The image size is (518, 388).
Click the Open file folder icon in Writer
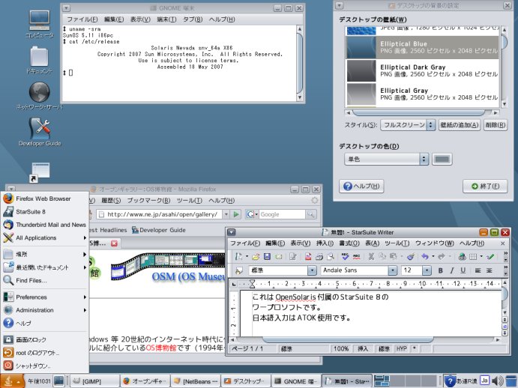[256, 257]
